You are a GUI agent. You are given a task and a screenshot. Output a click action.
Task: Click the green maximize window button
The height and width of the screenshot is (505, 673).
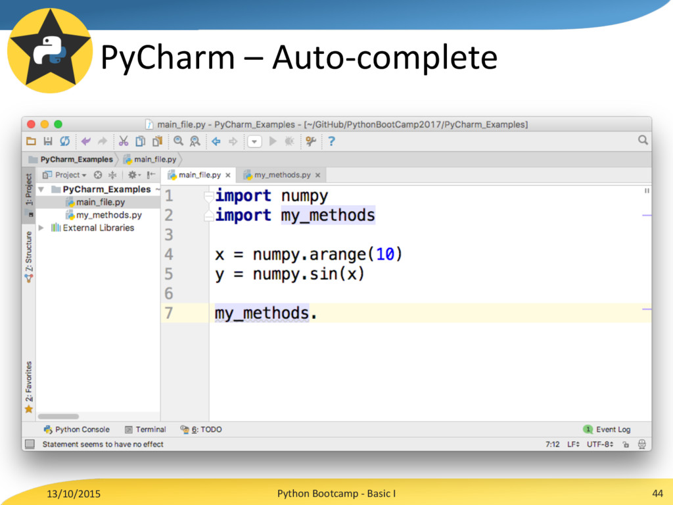(x=58, y=124)
